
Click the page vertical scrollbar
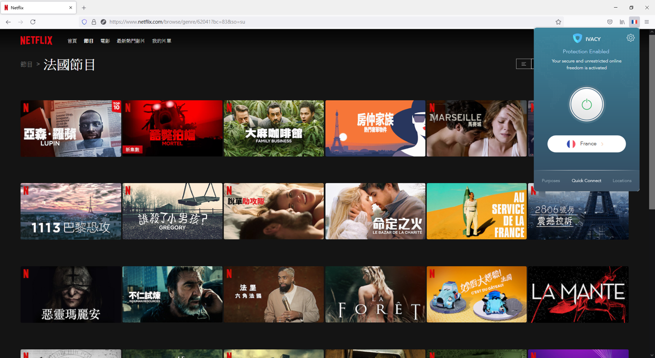(x=652, y=122)
